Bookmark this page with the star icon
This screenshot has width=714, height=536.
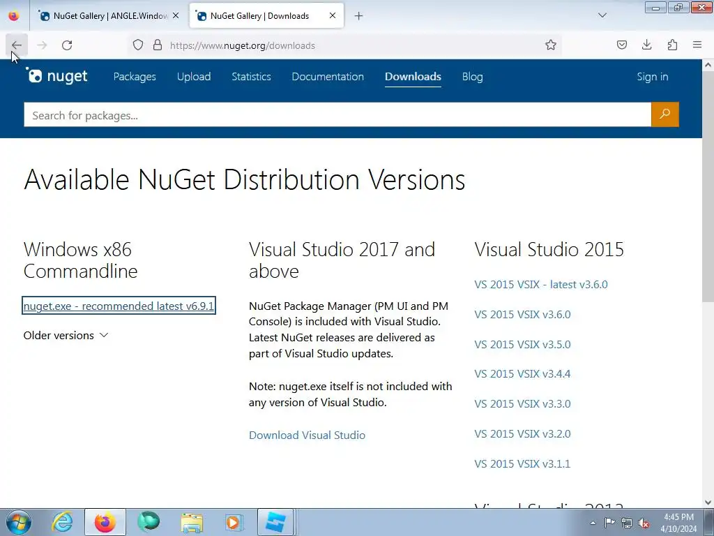[x=551, y=45]
